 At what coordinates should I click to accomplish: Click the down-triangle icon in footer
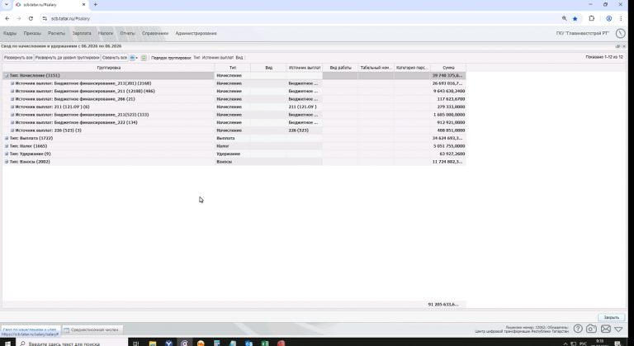pyautogui.click(x=618, y=329)
